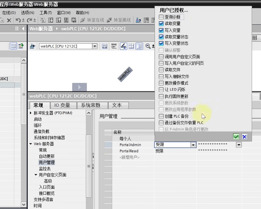Switch to the IO 变量 tab
The width and height of the screenshot is (261, 209).
click(x=63, y=105)
